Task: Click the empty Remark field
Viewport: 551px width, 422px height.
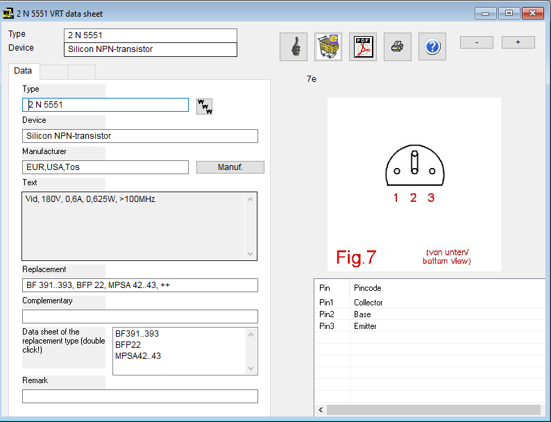Action: pos(140,396)
